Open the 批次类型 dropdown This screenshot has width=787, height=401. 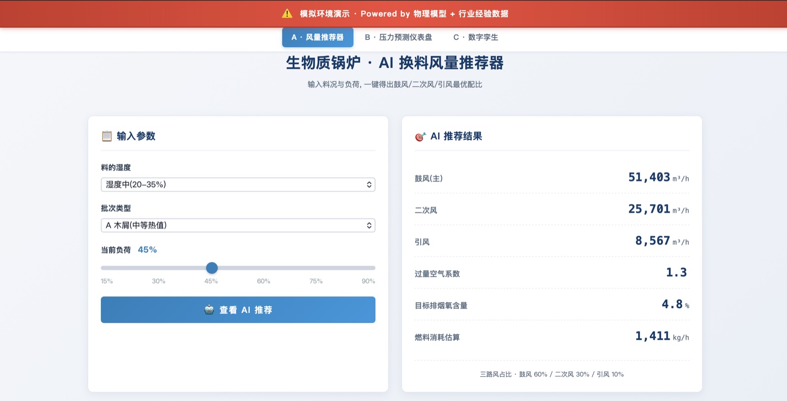[x=238, y=225]
